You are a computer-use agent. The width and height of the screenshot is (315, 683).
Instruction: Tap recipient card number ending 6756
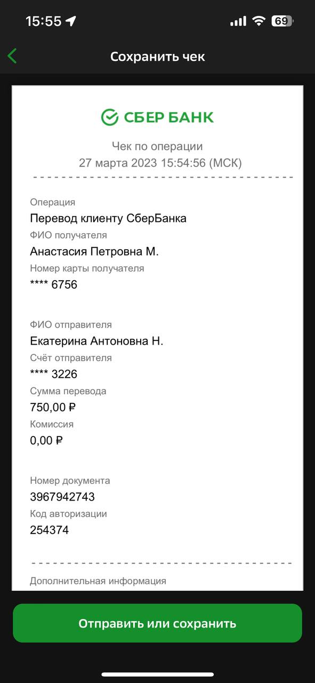(54, 285)
